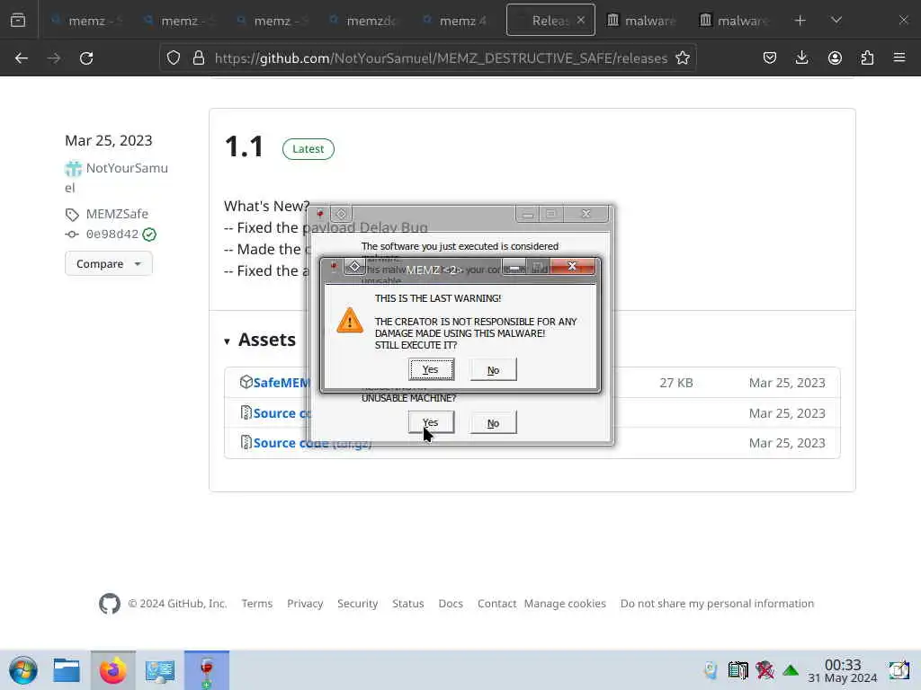
Task: Click the Mar 25, 2023 release date
Action: pyautogui.click(x=108, y=141)
